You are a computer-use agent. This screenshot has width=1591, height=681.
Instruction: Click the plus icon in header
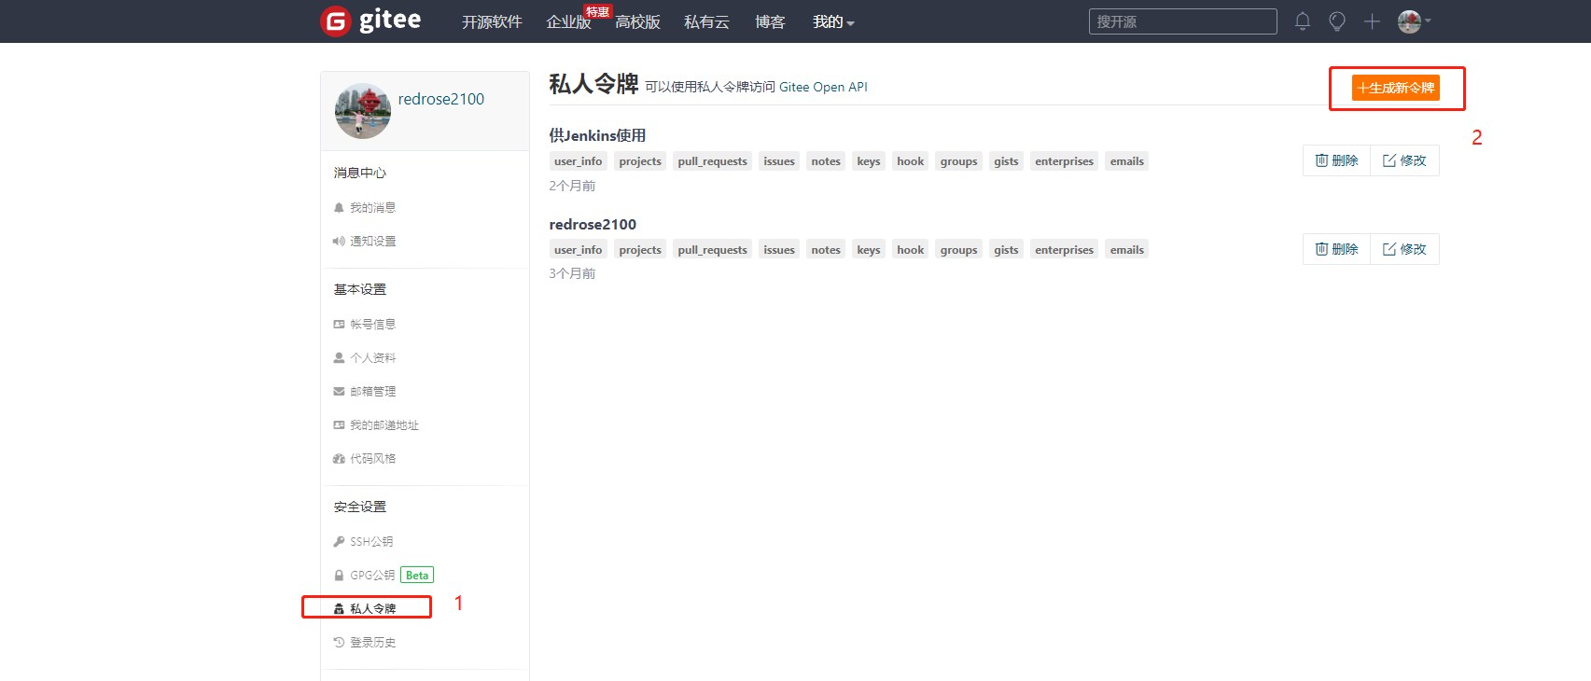tap(1372, 21)
